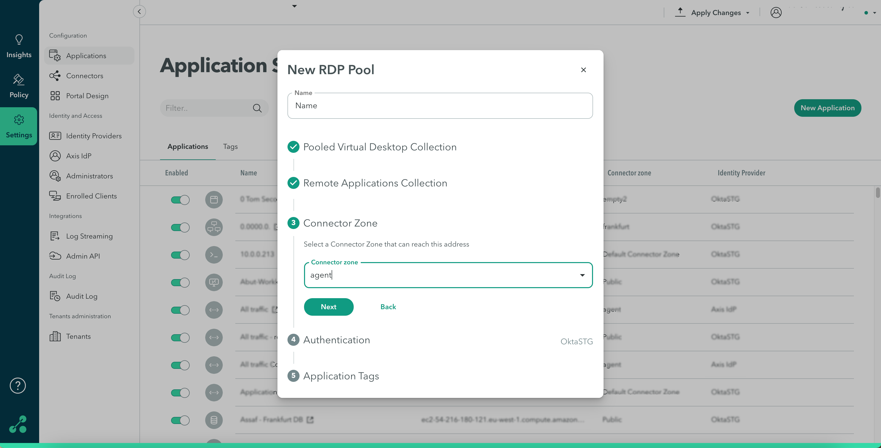Select the Applications tab
The image size is (881, 448).
[187, 147]
